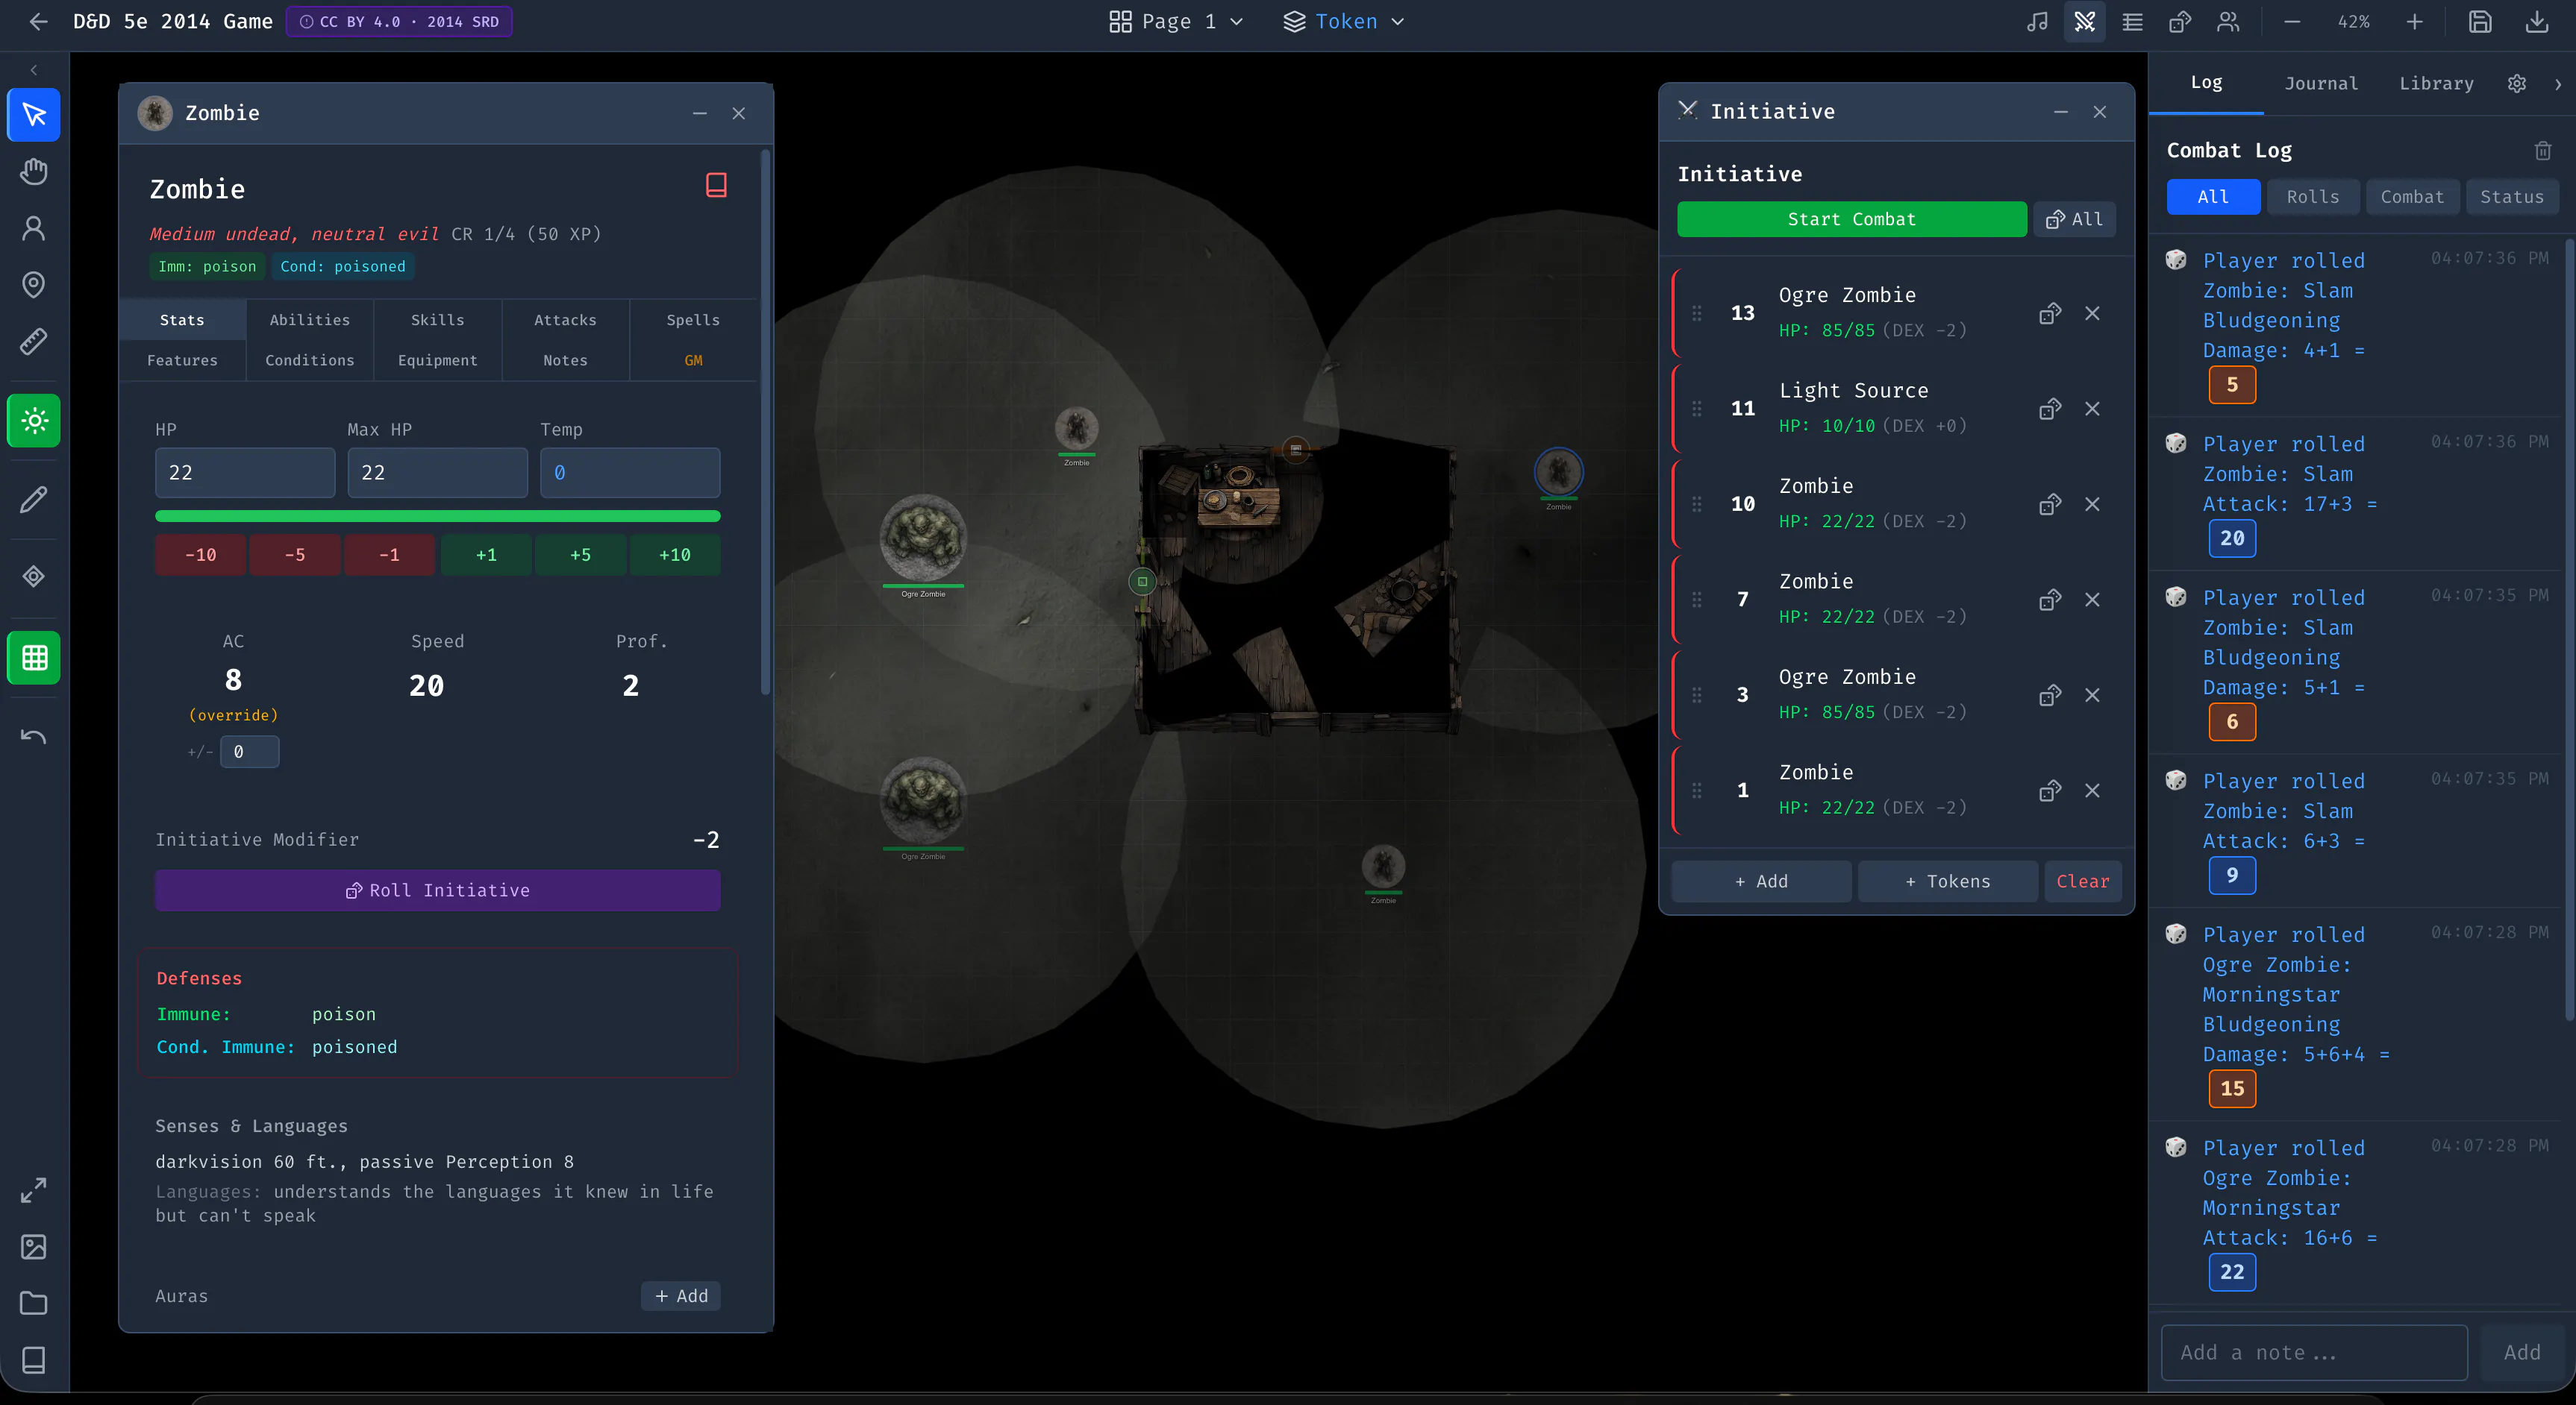Open the Attacks tab on Zombie sheet
This screenshot has height=1405, width=2576.
[565, 320]
